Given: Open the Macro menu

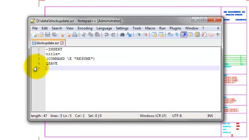Looking at the screenshot, I should click(x=150, y=28).
